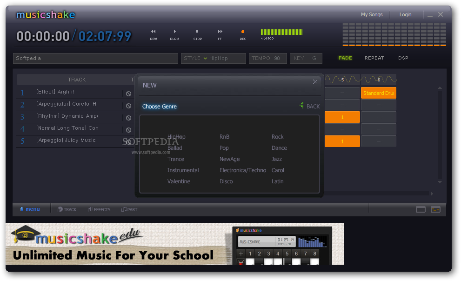Choose the Ballad genre
Image resolution: width=461 pixels, height=281 pixels.
coord(174,148)
